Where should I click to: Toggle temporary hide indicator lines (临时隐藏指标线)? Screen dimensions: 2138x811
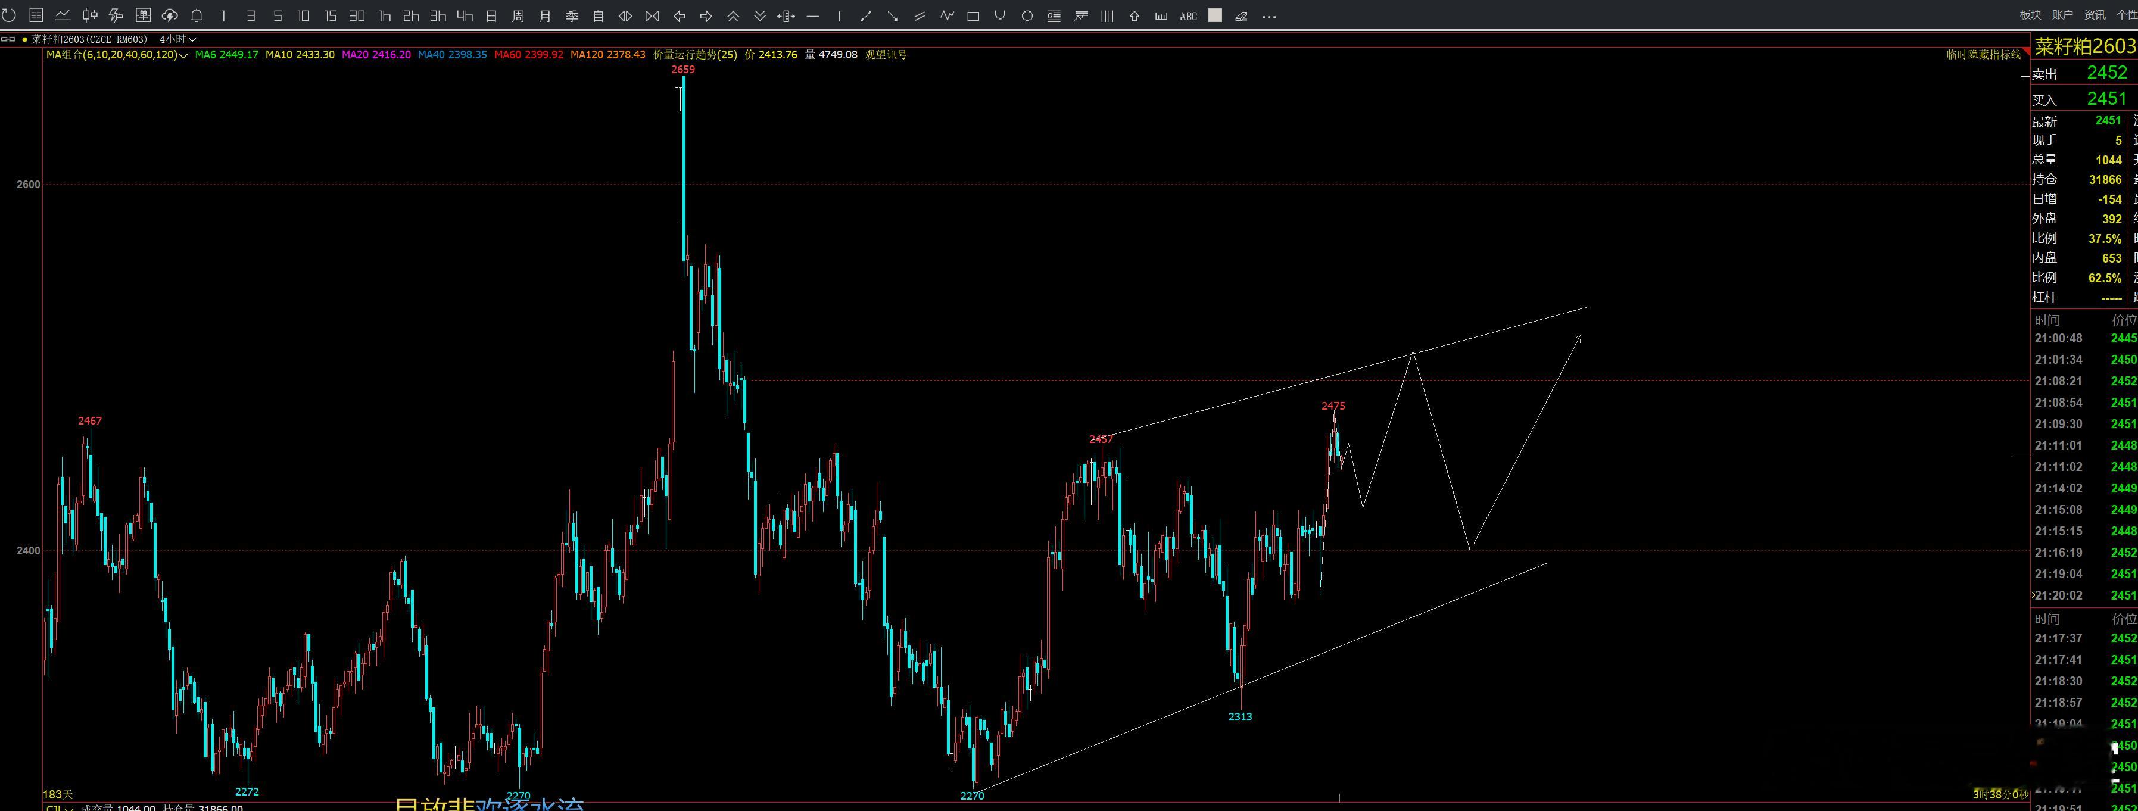point(1984,55)
